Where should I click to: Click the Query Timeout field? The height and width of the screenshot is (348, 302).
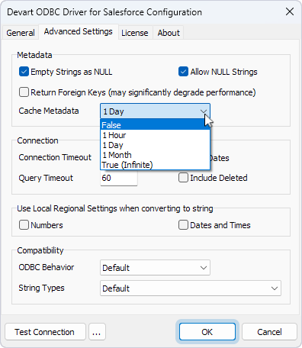(119, 178)
